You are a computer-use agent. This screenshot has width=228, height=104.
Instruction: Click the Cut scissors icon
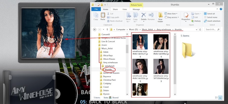point(108,14)
